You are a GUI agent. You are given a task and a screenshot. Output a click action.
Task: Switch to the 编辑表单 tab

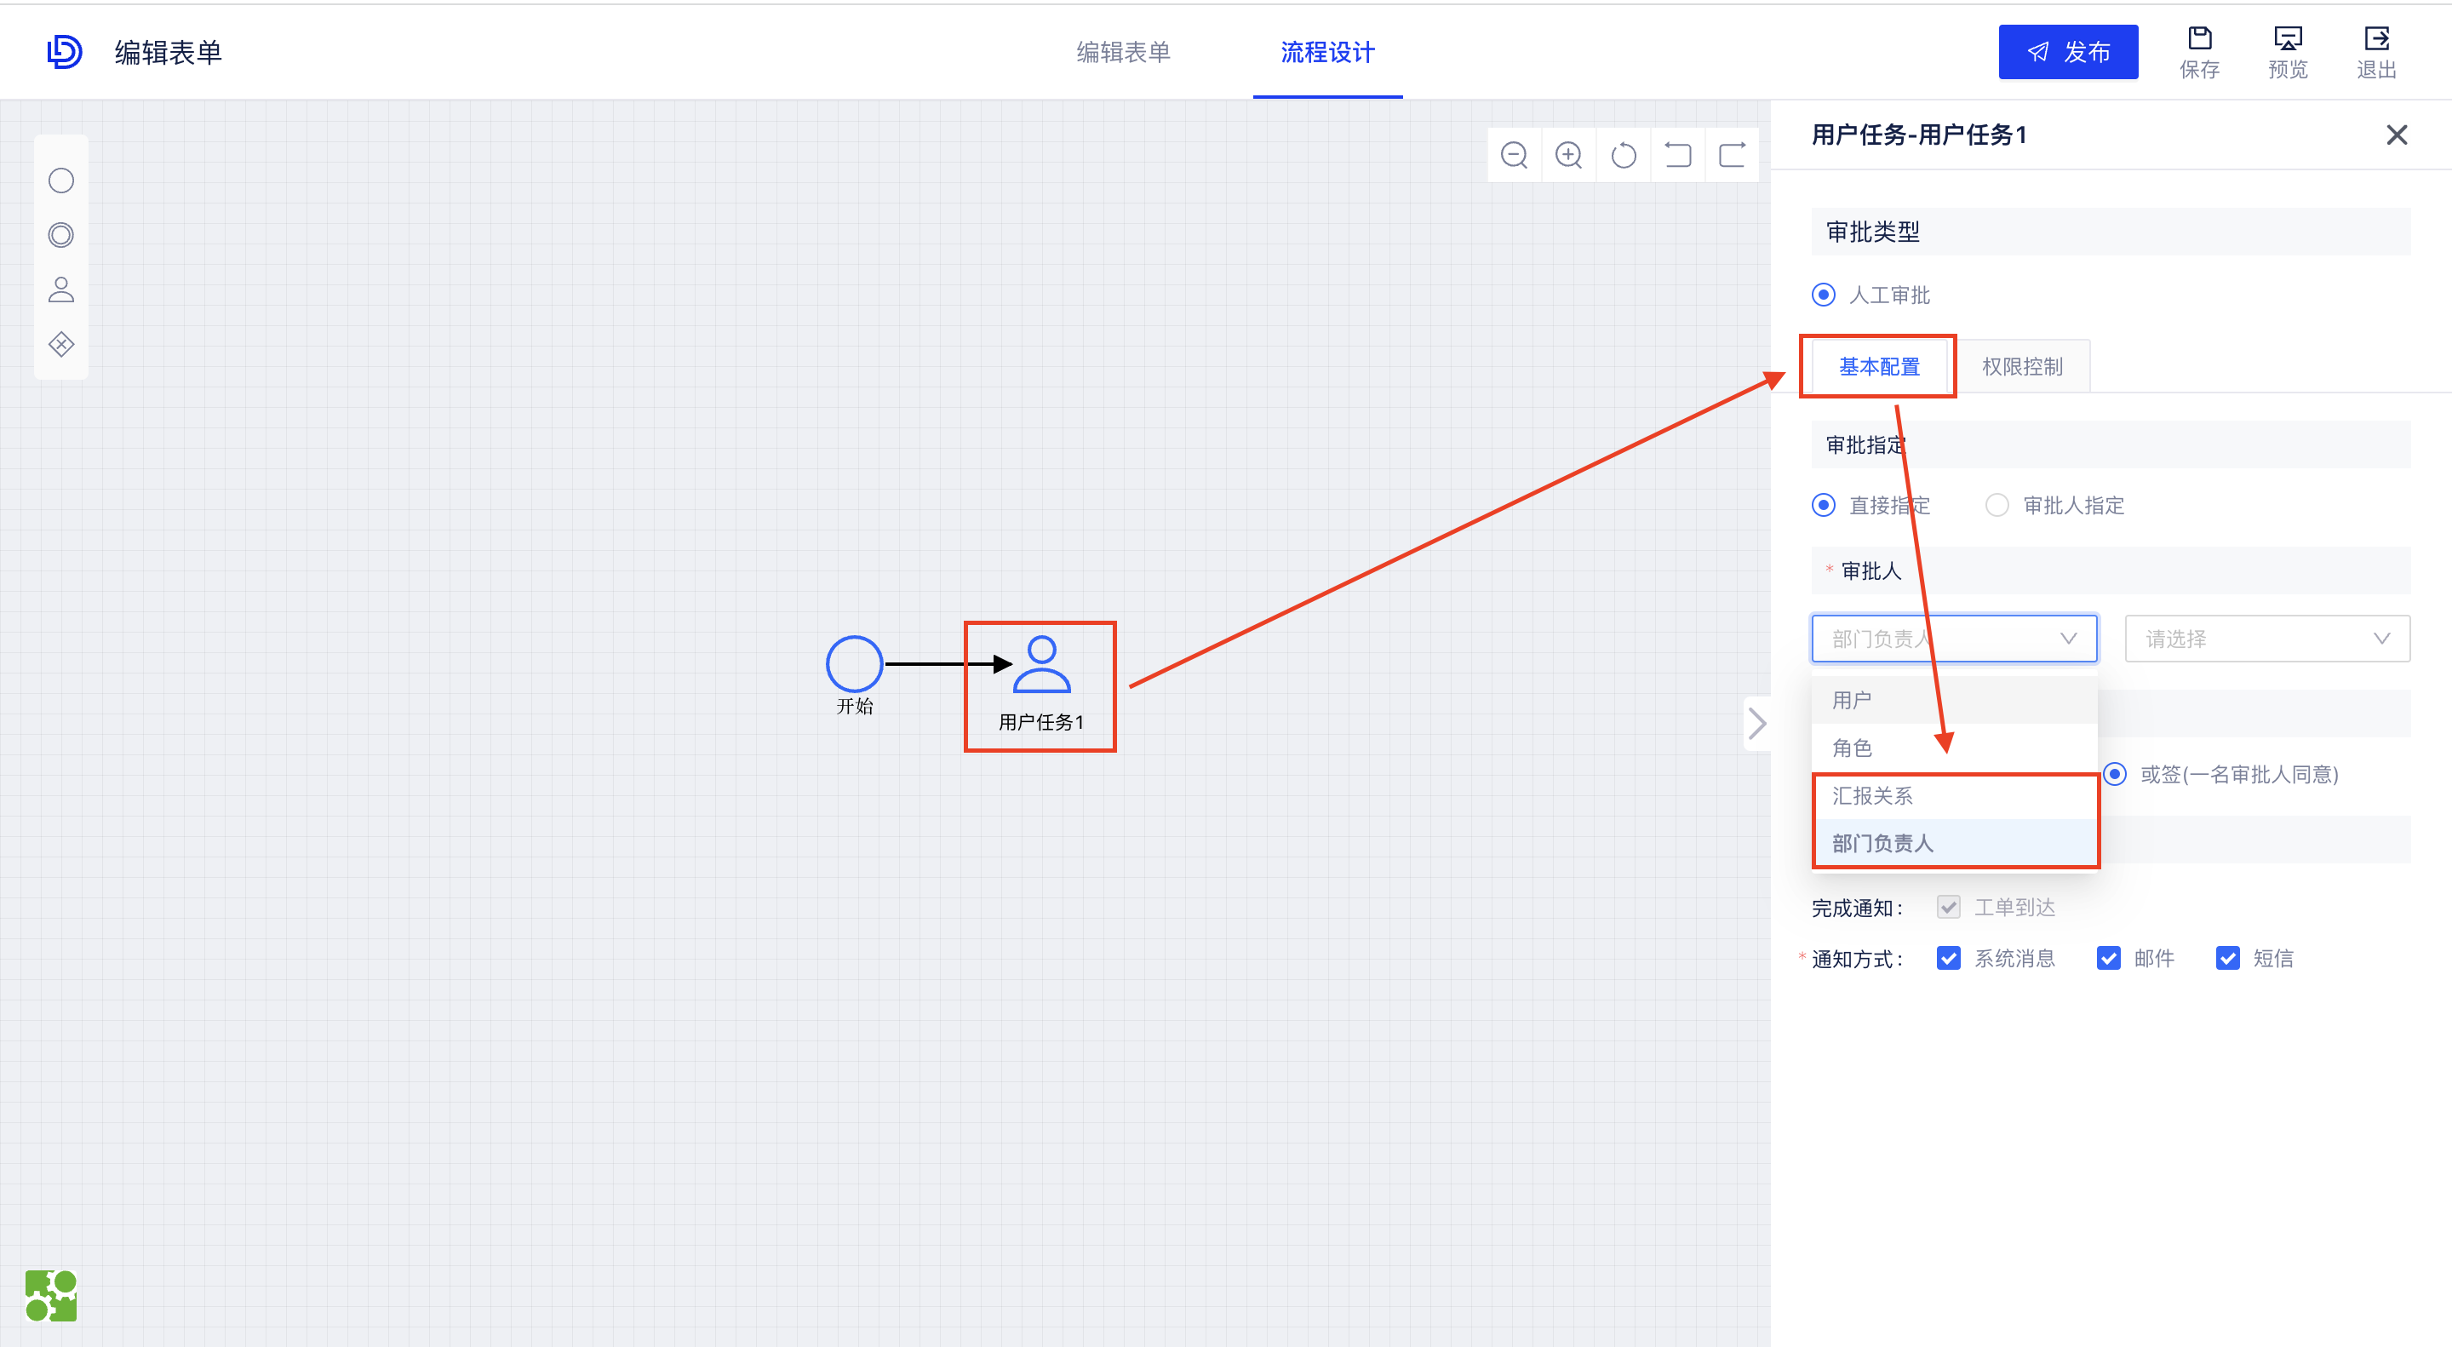[1123, 52]
